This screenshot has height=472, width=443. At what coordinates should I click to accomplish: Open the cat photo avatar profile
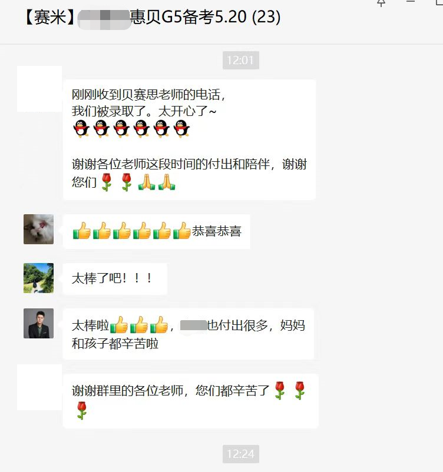click(38, 229)
